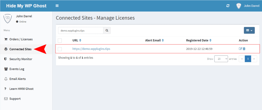Delete demo.wpplugins.tips with trash icon
The width and height of the screenshot is (262, 110).
[244, 49]
